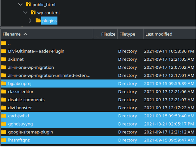196x147 pixels.
Task: Click the lhtsmftqnz folder icon
Action: (x=4, y=140)
